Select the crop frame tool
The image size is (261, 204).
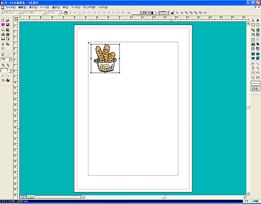point(258,44)
